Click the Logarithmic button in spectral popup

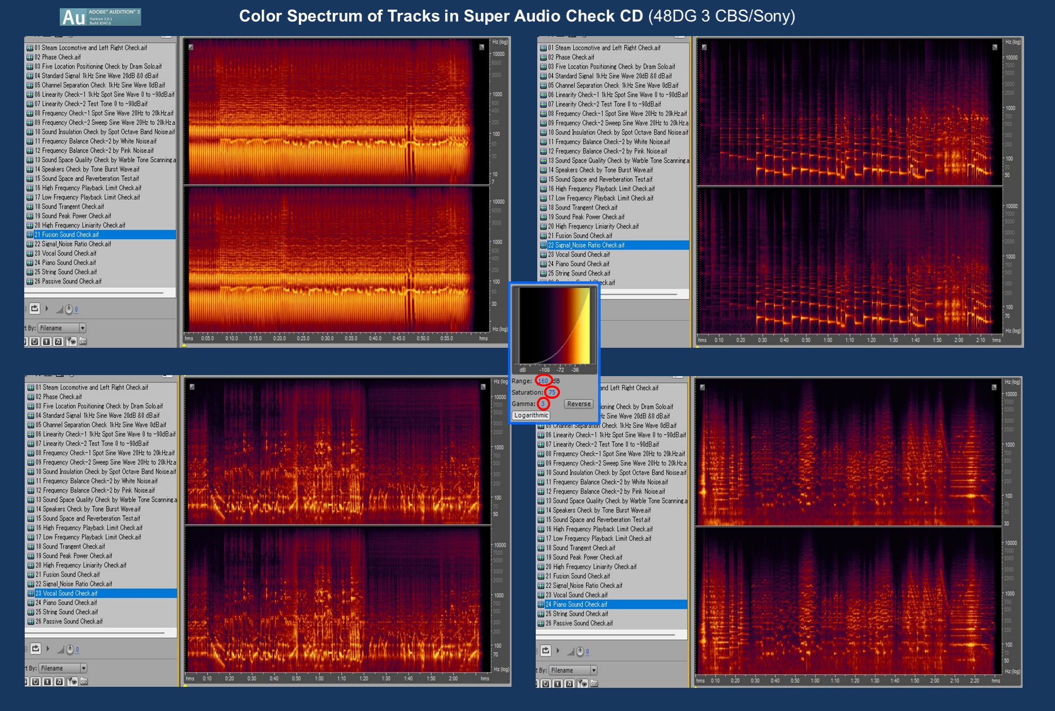(531, 415)
